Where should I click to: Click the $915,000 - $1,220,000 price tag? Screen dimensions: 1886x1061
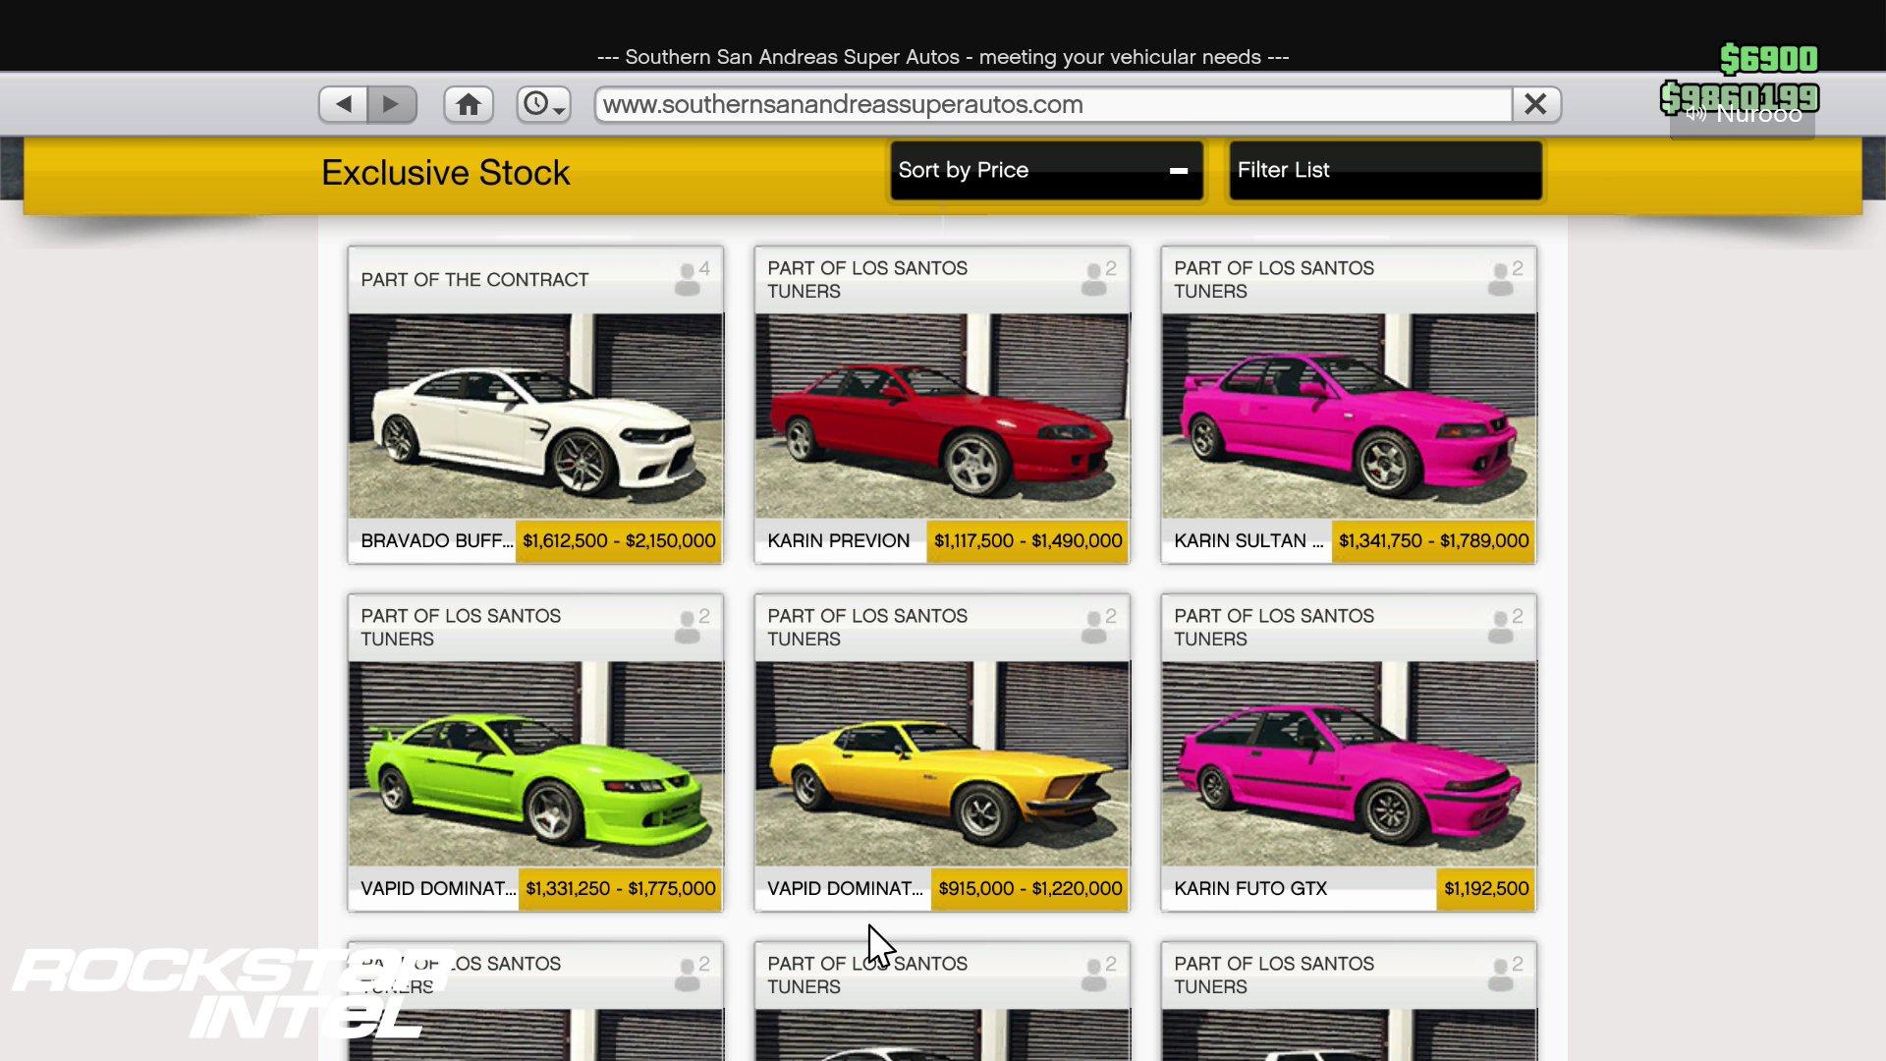(1029, 888)
